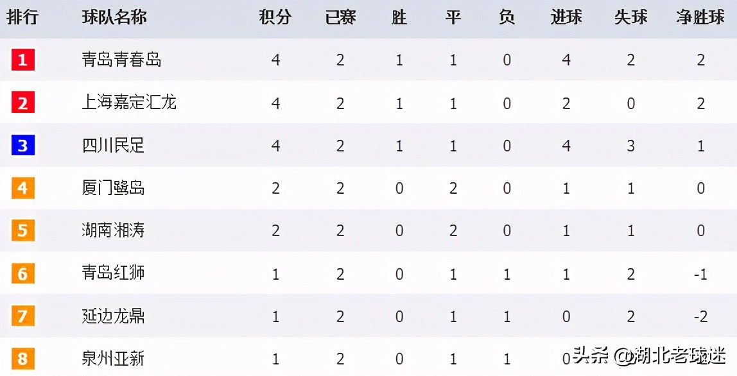Open team 湖南湘涛
The width and height of the screenshot is (737, 376).
tap(113, 230)
